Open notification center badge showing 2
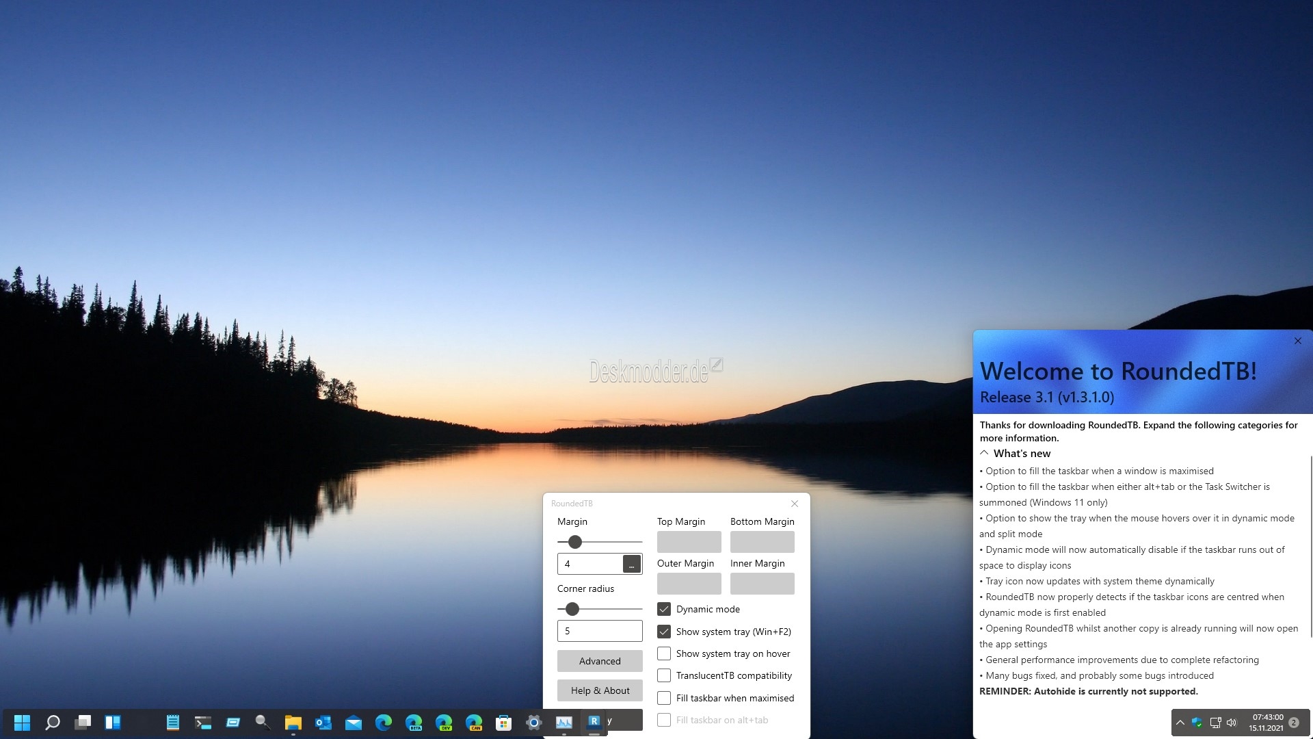Screen dimensions: 1313x739 click(1294, 723)
